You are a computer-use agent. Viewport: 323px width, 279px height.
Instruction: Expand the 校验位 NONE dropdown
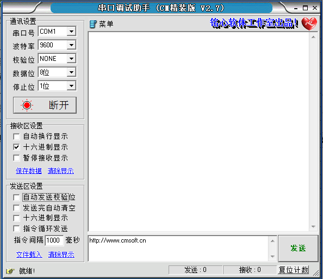(71, 59)
